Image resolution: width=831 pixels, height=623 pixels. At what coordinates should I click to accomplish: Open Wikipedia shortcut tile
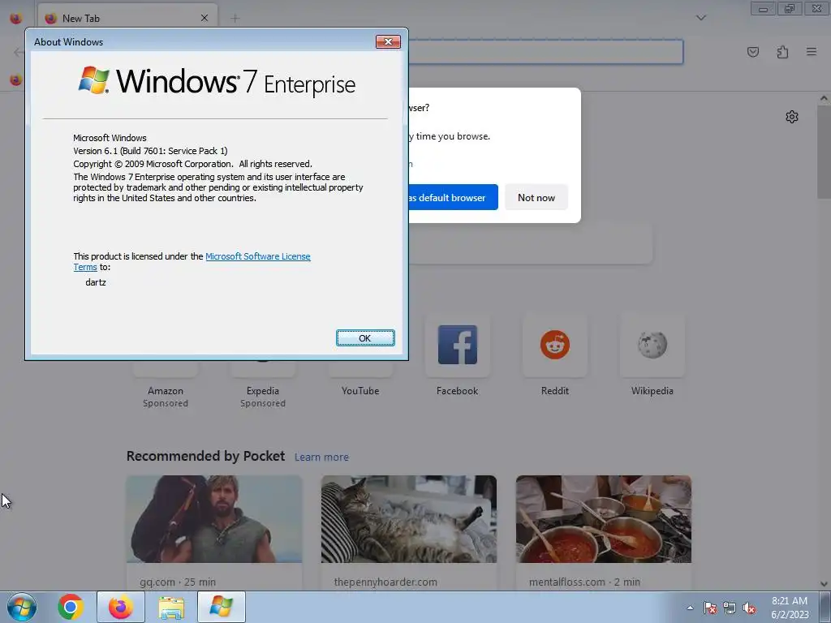pyautogui.click(x=652, y=345)
